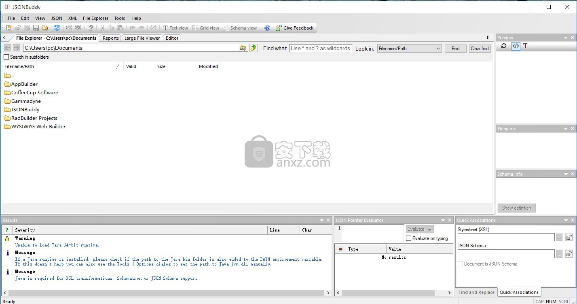Screen dimensions: 577x304
Task: Toggle Document is JSON Schema checkbox
Action: [460, 264]
